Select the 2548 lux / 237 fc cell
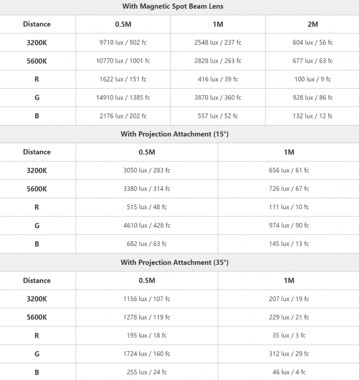Viewport: 359px width, 380px height. (218, 42)
